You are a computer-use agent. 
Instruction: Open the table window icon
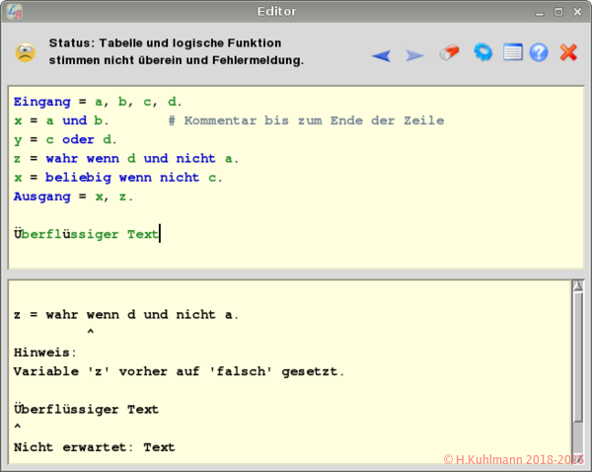513,52
